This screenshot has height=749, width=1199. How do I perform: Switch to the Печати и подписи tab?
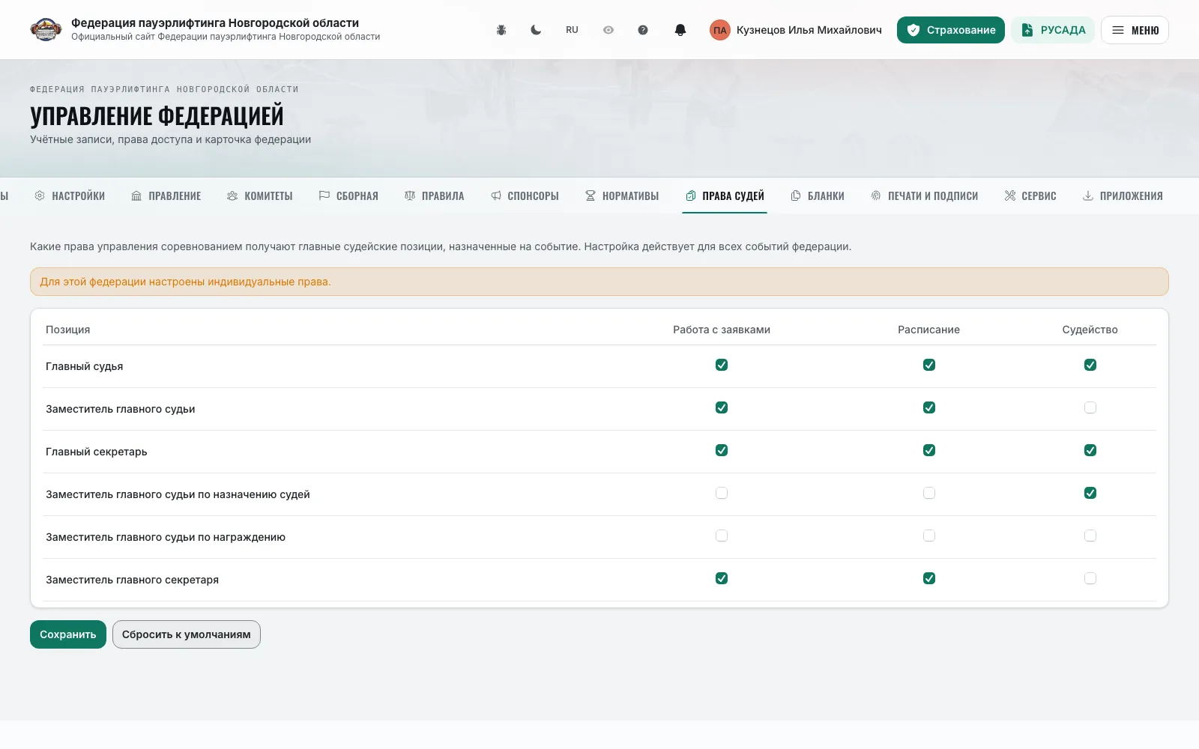(x=925, y=196)
